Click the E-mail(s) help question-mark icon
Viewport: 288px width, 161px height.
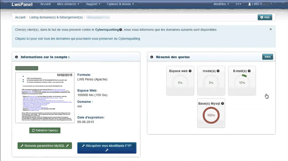click(x=249, y=71)
